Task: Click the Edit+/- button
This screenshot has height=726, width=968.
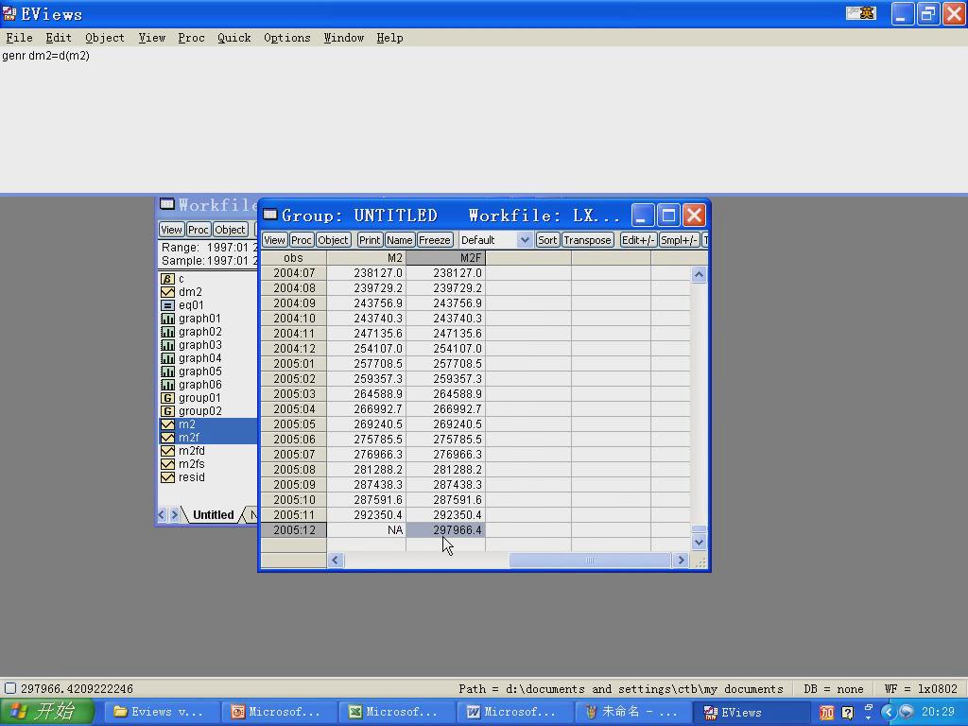Action: [x=638, y=240]
